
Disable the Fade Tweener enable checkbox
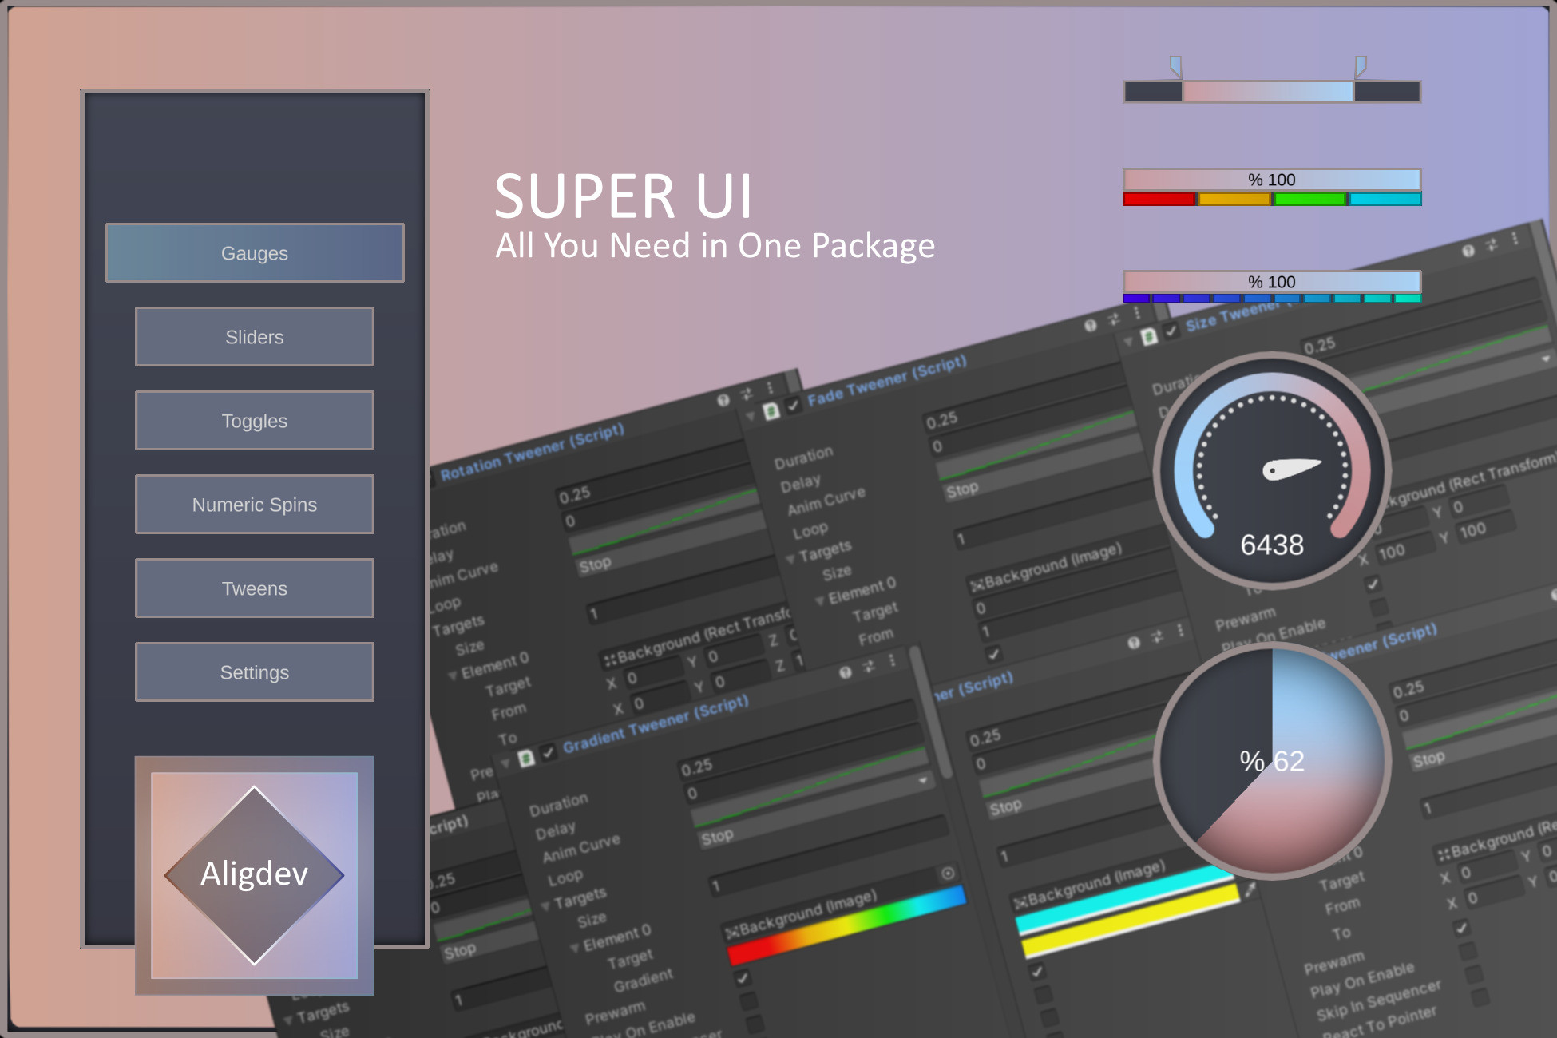(x=793, y=406)
